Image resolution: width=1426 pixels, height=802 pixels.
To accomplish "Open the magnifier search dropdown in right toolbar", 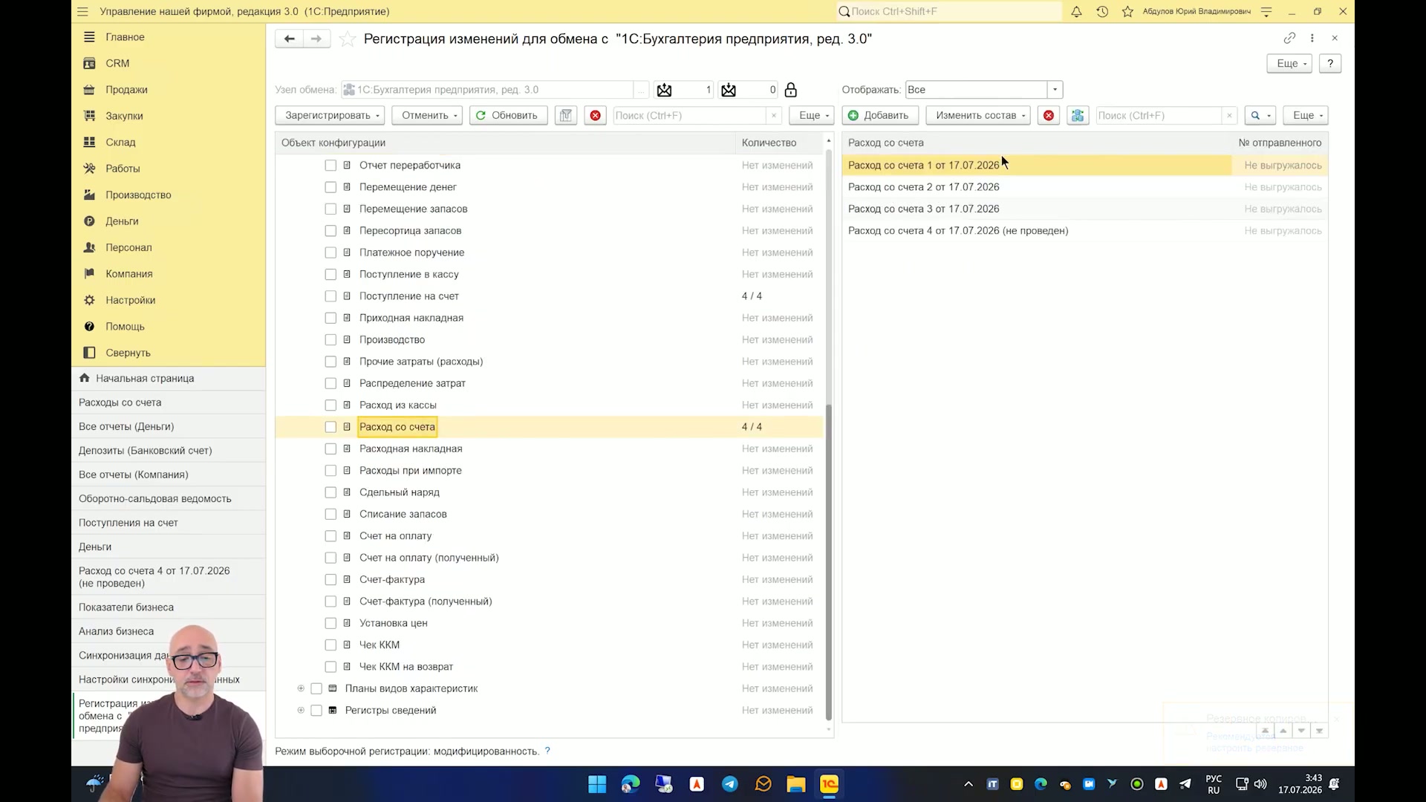I will coord(1260,115).
